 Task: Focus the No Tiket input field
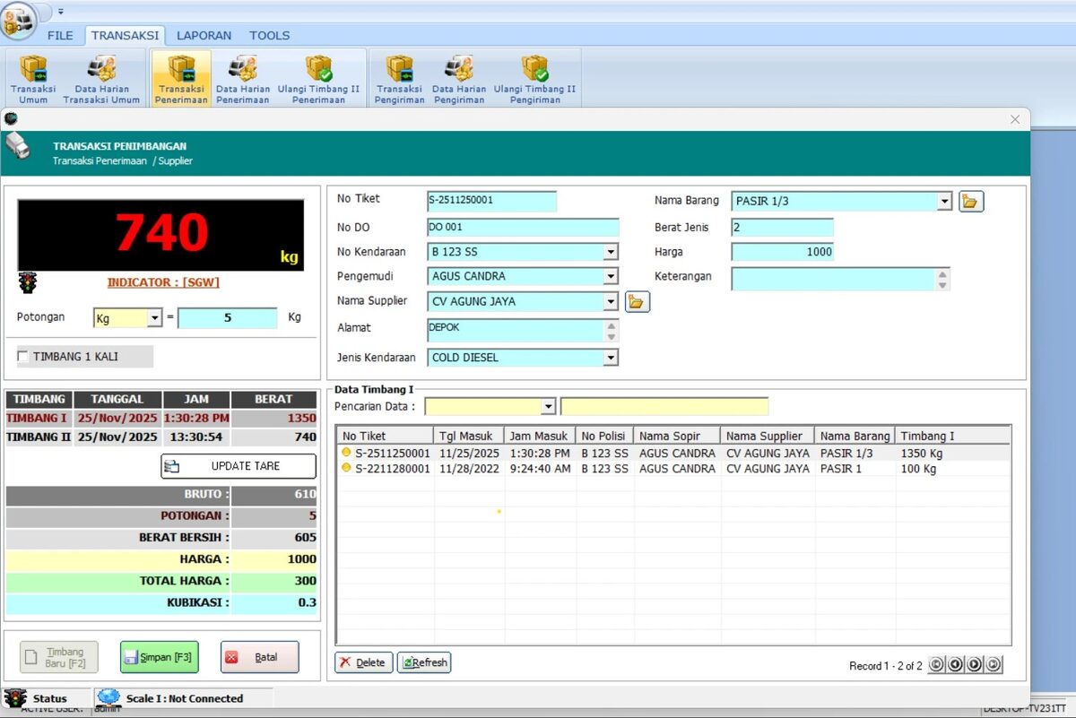[x=491, y=201]
